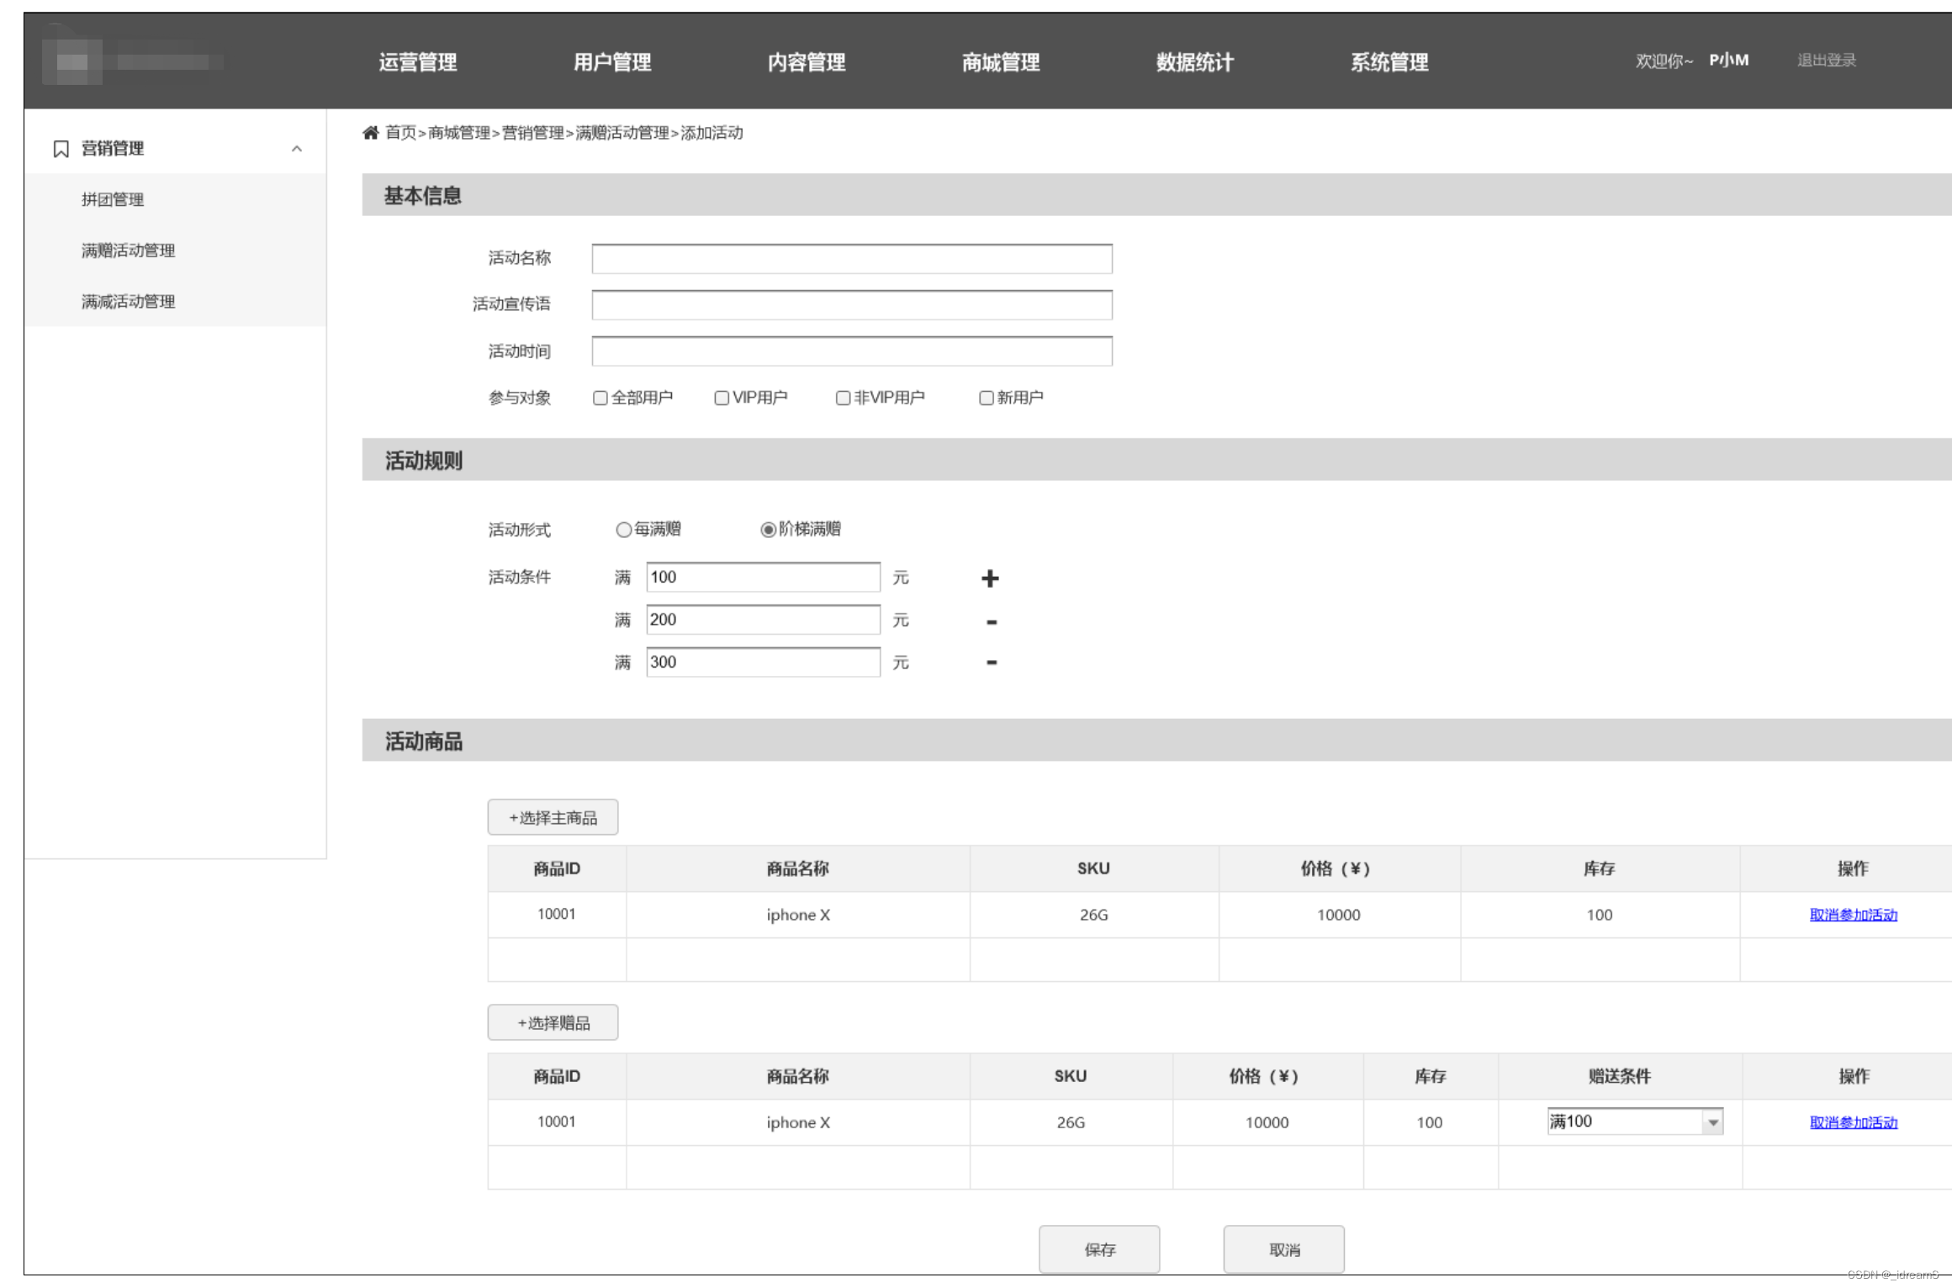Open 数据统计 in top navigation
This screenshot has width=1952, height=1288.
(x=1194, y=62)
